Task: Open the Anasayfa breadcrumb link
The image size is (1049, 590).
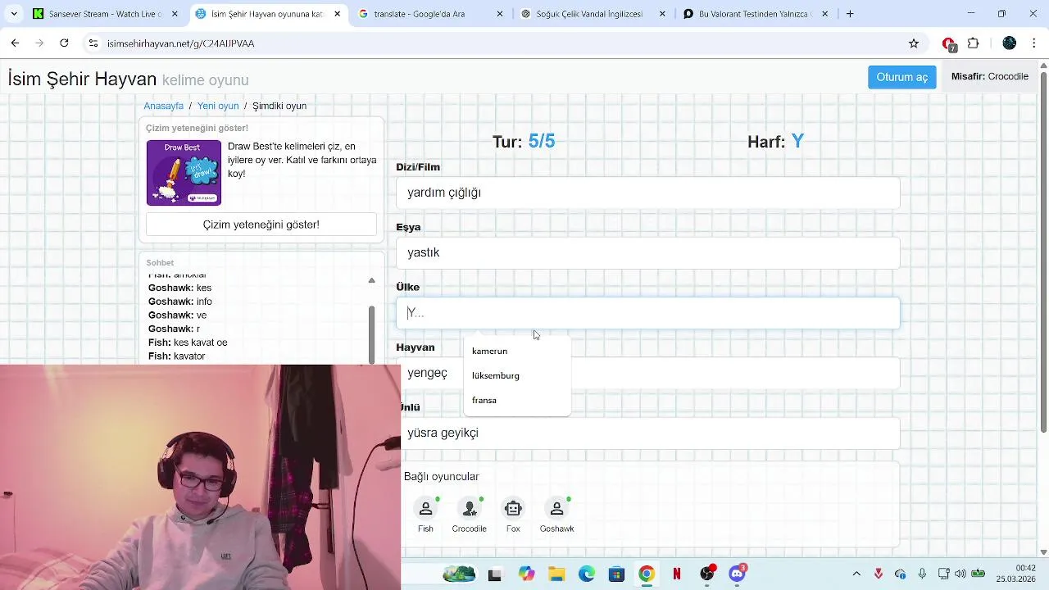Action: pyautogui.click(x=163, y=106)
